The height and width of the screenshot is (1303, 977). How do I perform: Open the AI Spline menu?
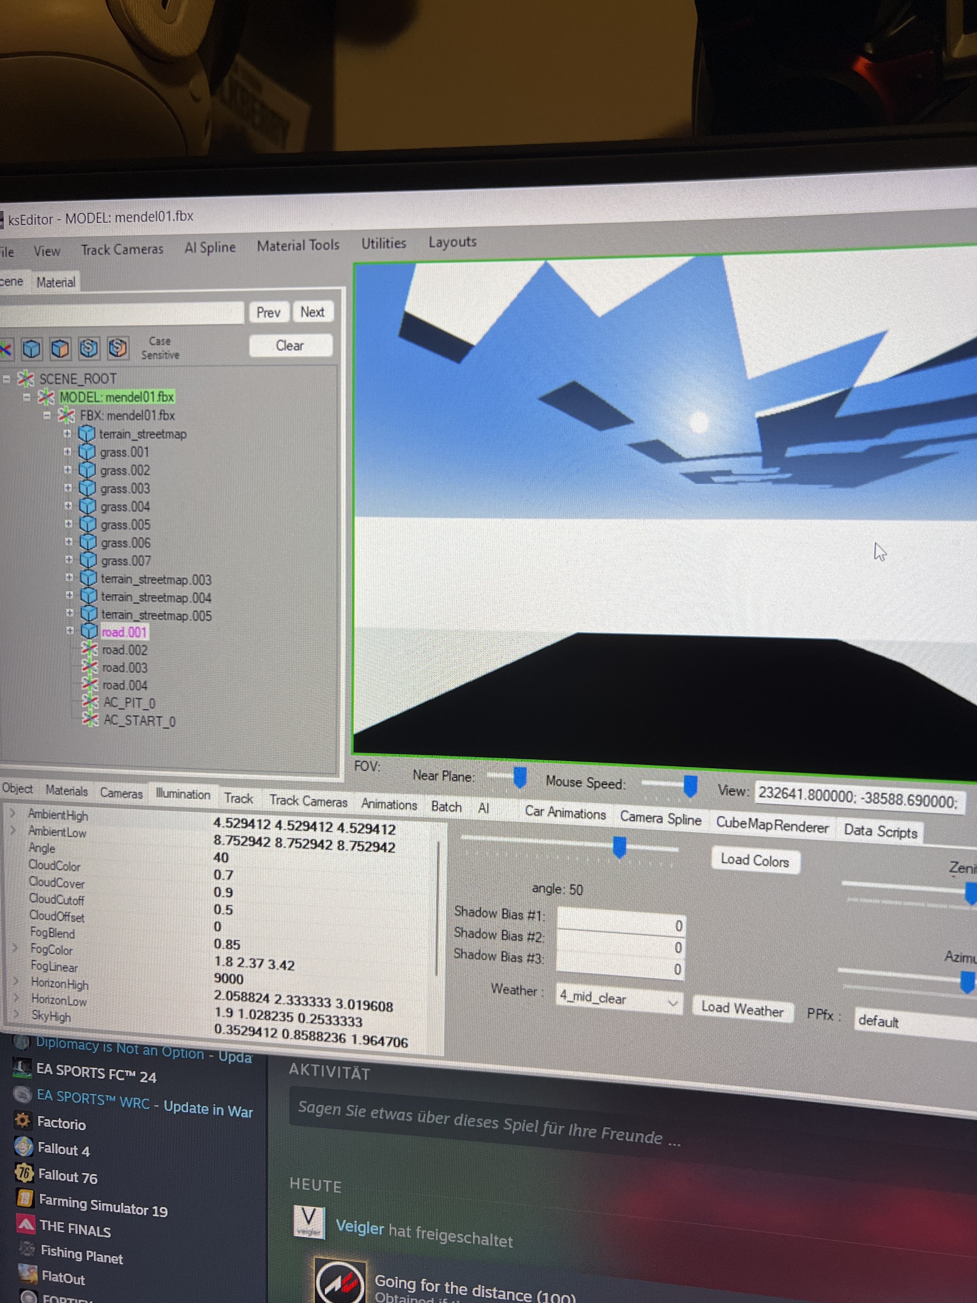[210, 248]
